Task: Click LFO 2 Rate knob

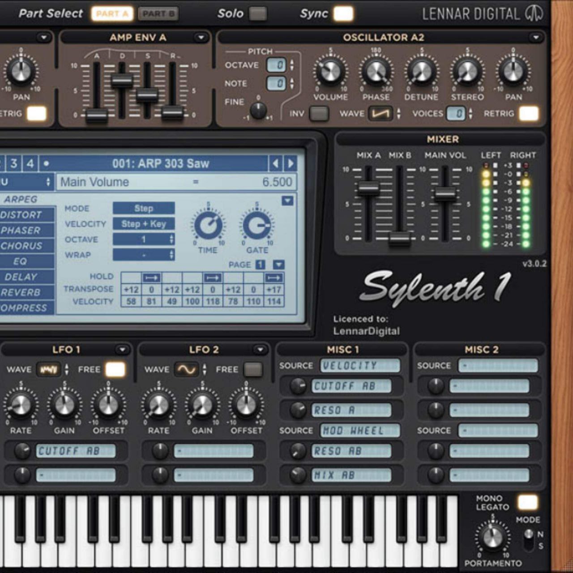Action: 158,406
